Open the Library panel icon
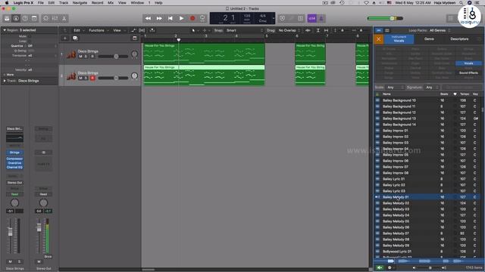Viewport: 485px width, 272px height. (x=7, y=18)
